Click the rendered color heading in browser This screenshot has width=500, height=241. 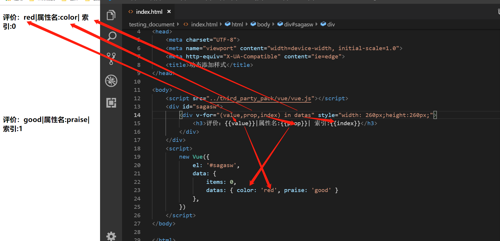(x=45, y=22)
